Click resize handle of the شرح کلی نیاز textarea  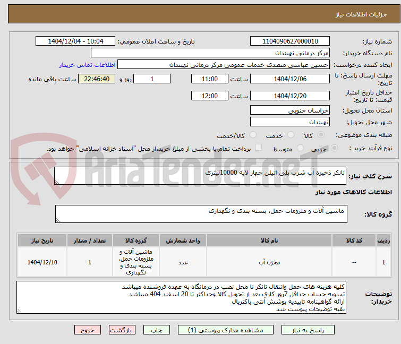(57, 182)
